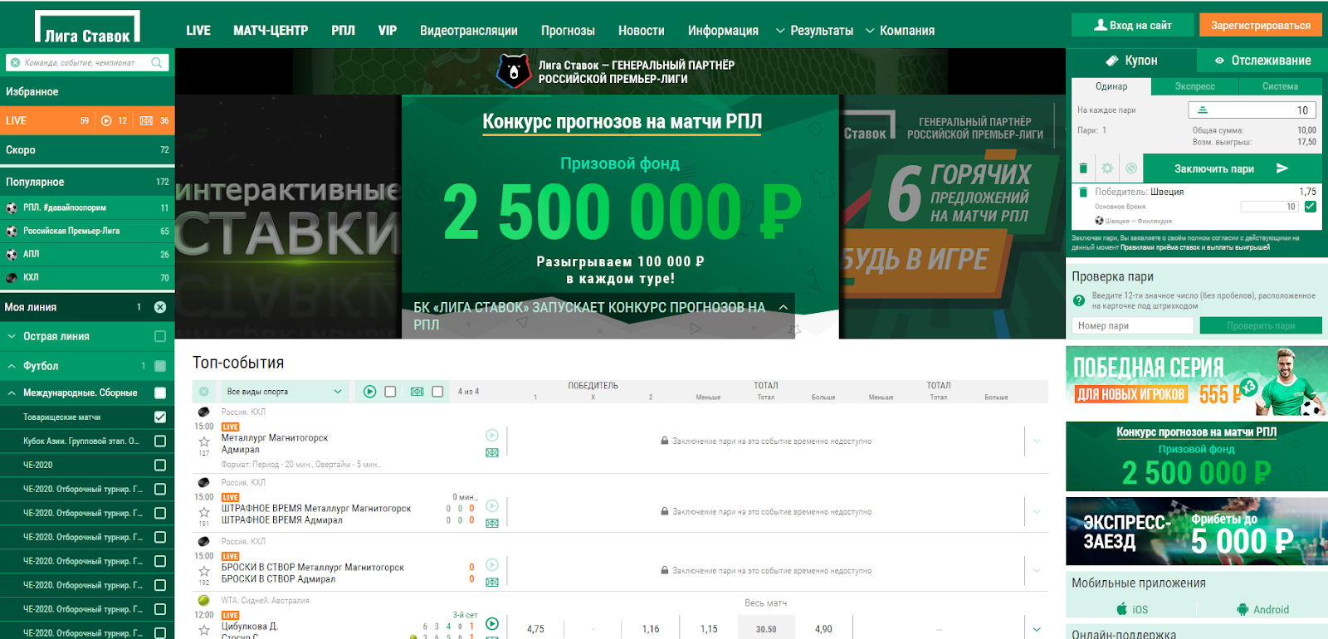
Task: Clear Моя линия with its x icon
Action: (160, 307)
